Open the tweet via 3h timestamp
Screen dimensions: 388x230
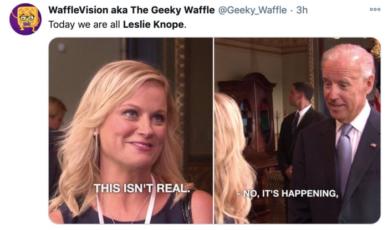point(302,10)
